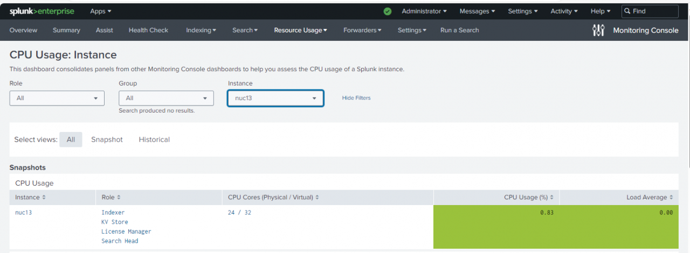Screen dimensions: 690x253
Task: Open the Resource Usage menu
Action: click(x=301, y=30)
